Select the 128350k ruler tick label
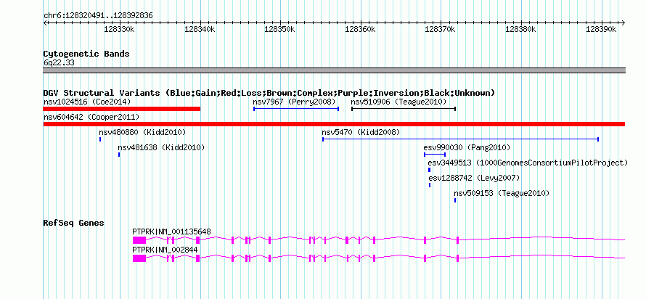Viewport: 646px width, 299px height. click(279, 29)
